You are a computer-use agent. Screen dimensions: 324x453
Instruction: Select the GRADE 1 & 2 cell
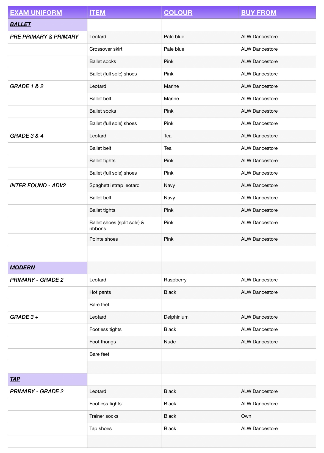tap(48, 87)
